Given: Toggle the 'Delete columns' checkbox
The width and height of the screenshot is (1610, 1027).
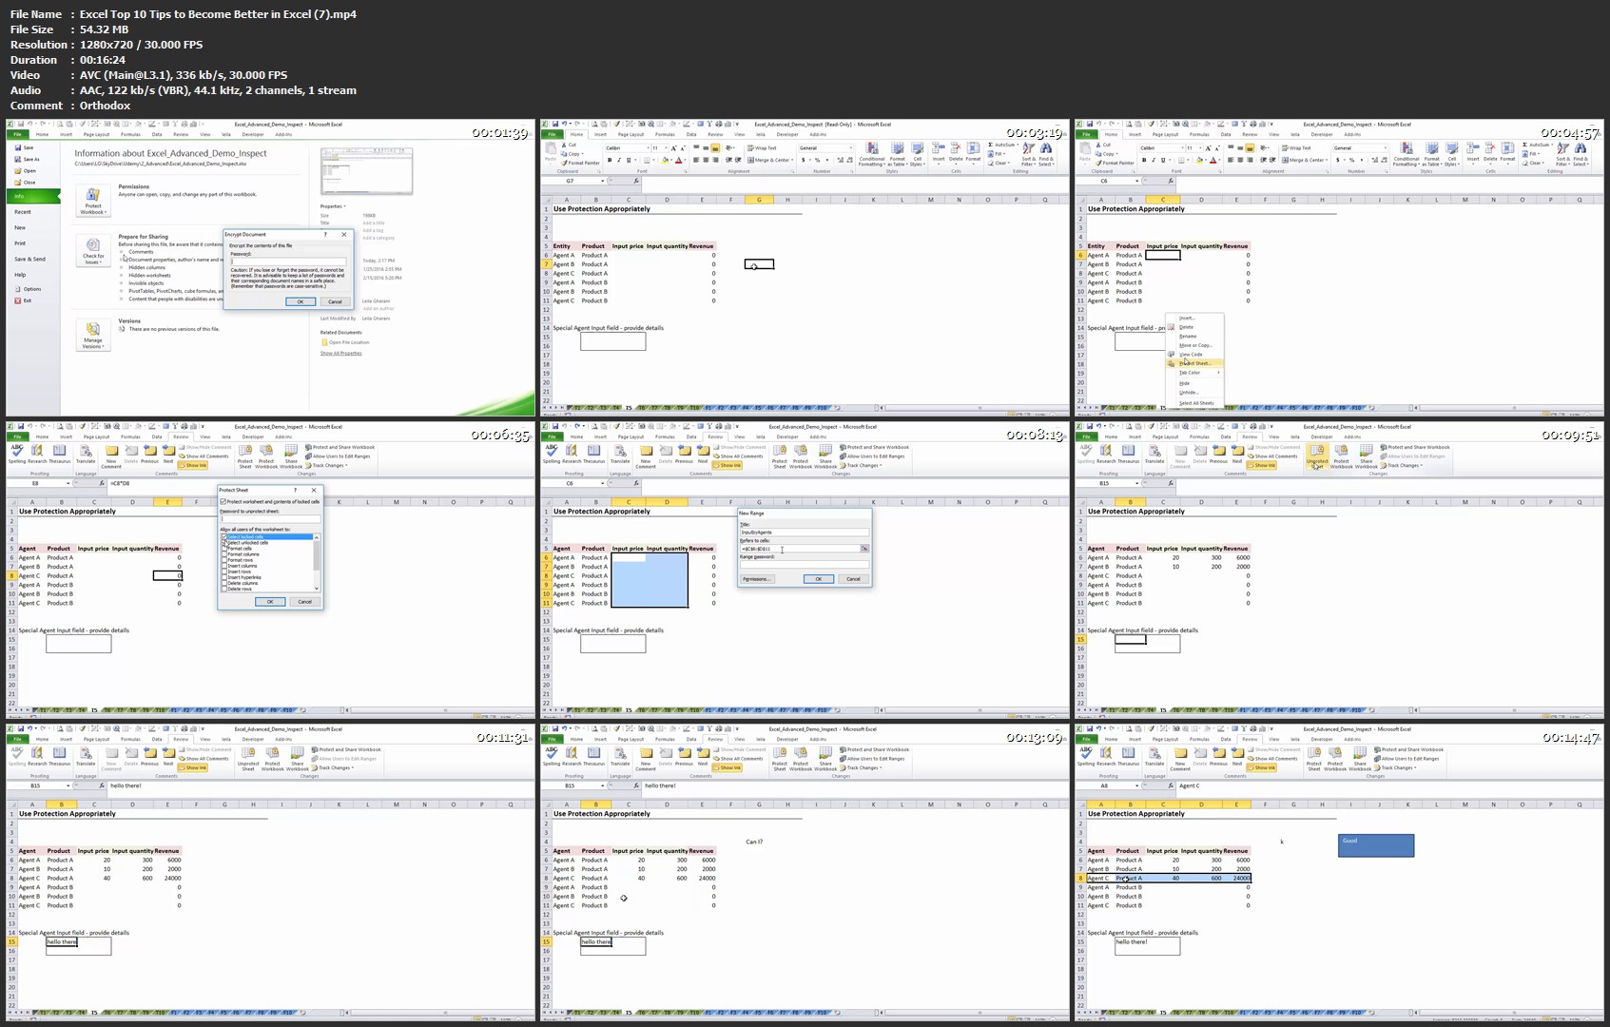Looking at the screenshot, I should tap(224, 583).
